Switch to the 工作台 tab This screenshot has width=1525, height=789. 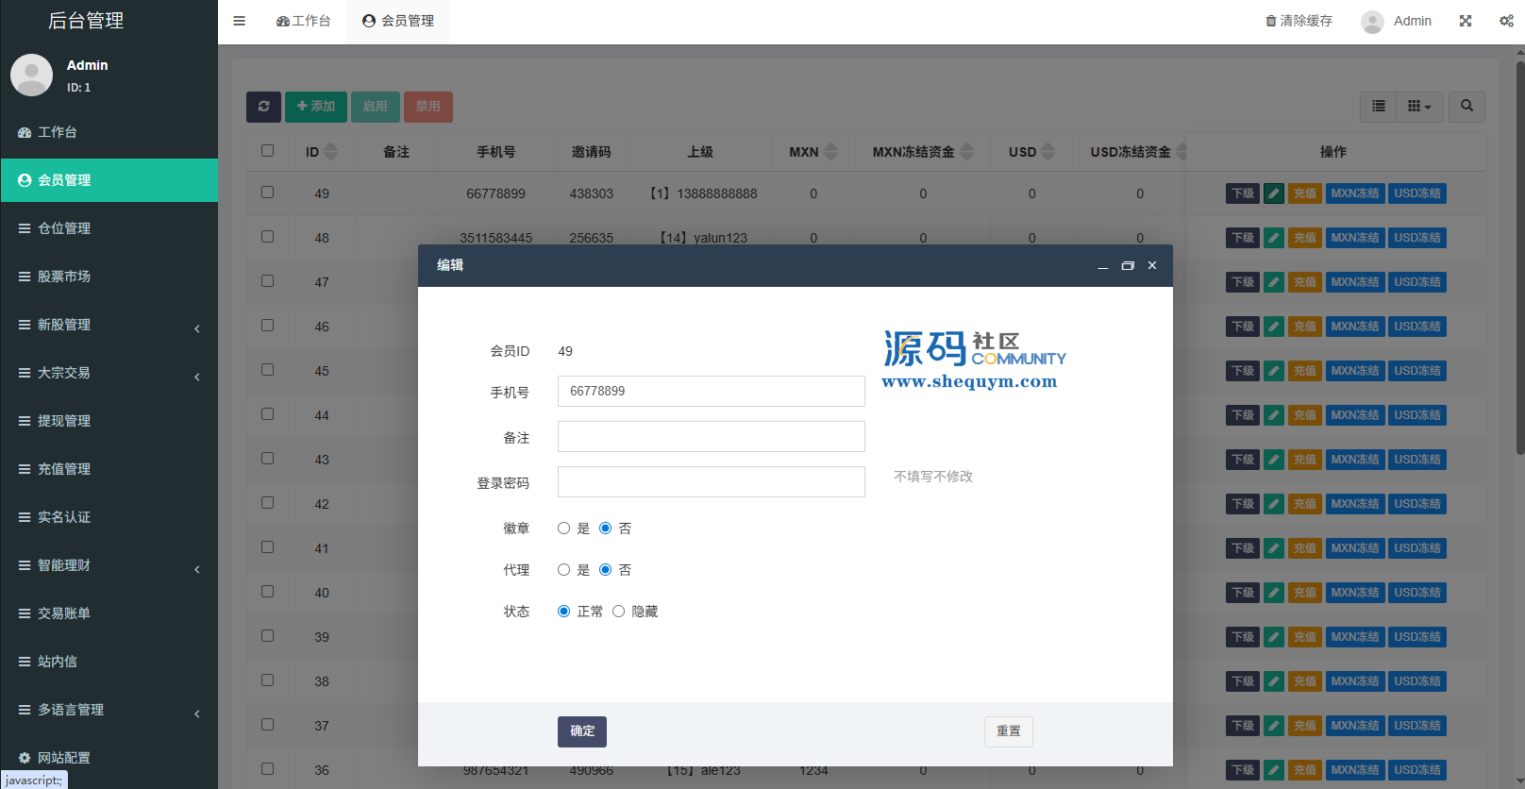click(304, 21)
